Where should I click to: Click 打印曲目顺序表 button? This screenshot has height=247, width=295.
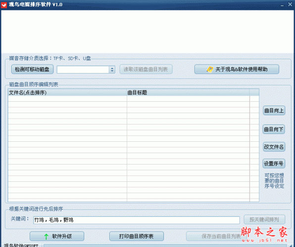(x=137, y=236)
